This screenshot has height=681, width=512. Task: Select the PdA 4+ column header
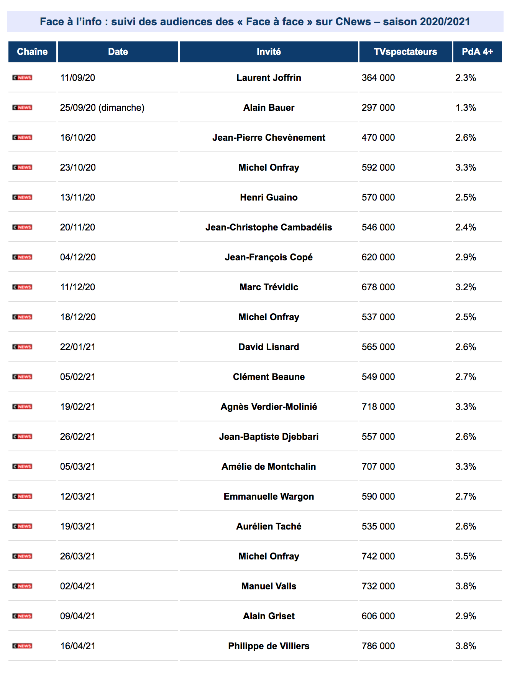pos(478,52)
